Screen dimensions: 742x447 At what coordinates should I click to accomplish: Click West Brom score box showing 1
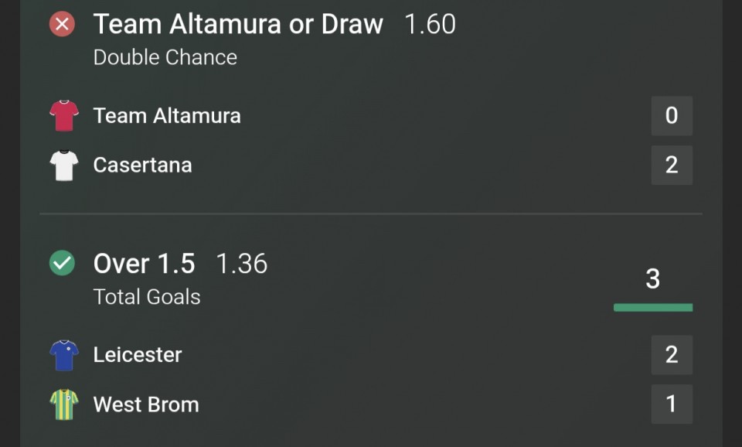click(671, 404)
